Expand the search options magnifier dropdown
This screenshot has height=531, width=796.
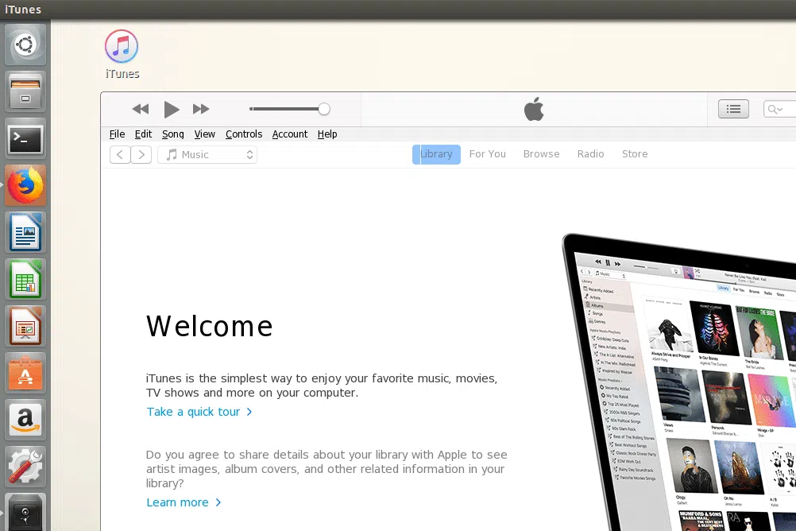(x=775, y=109)
